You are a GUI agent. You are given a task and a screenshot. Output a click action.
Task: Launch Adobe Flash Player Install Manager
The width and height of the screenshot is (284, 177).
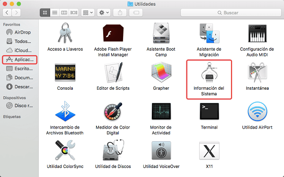coord(113,33)
